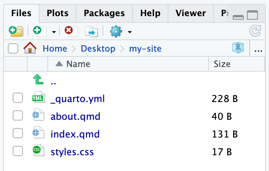Click the More gear icon
The width and height of the screenshot is (269, 171).
116,32
